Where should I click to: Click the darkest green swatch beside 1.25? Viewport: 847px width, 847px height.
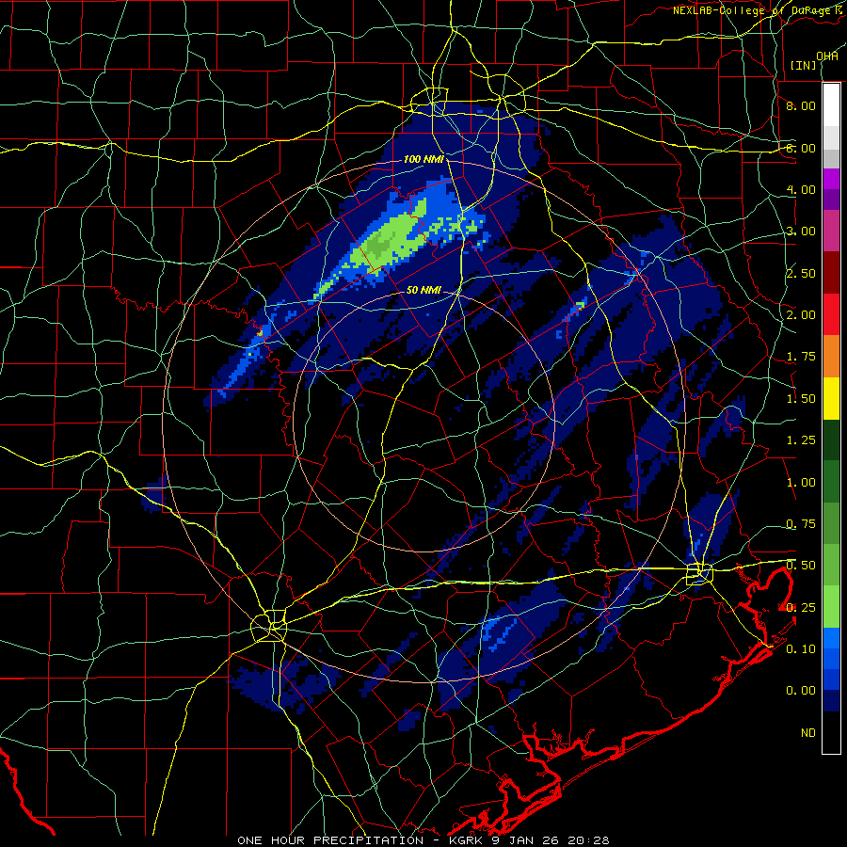point(831,439)
